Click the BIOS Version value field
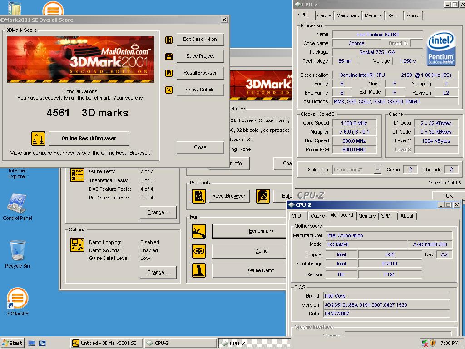The image size is (465, 349). [386, 305]
